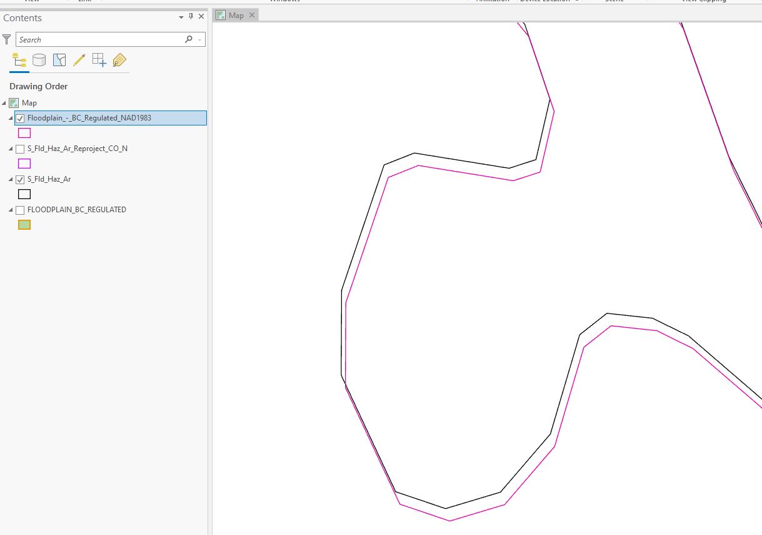Uncheck Floodplain_-_BC_Regulated_NAD1983 layer visibility

pyautogui.click(x=20, y=118)
